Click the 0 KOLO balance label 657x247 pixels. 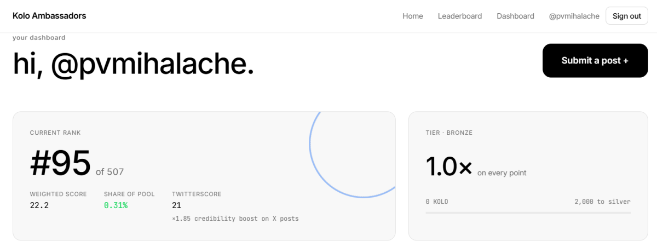click(x=437, y=202)
